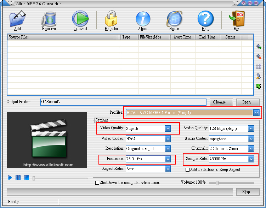Click the green arrow side icon
The height and width of the screenshot is (208, 266).
tap(259, 86)
